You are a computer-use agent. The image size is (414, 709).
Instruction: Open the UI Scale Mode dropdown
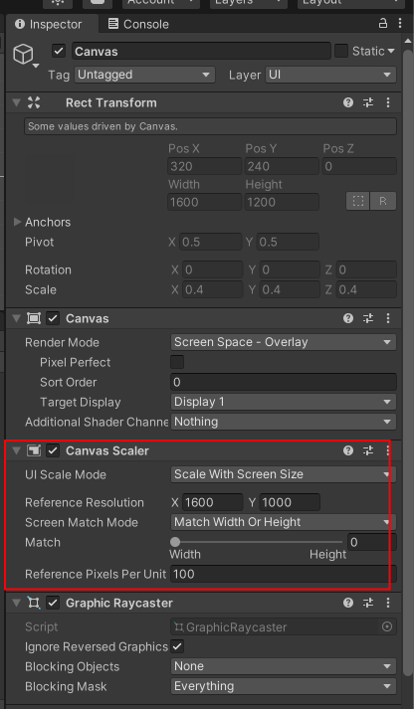point(284,474)
